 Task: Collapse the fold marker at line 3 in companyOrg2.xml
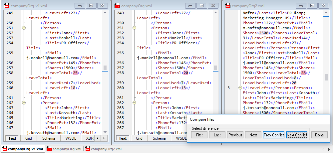240,88
